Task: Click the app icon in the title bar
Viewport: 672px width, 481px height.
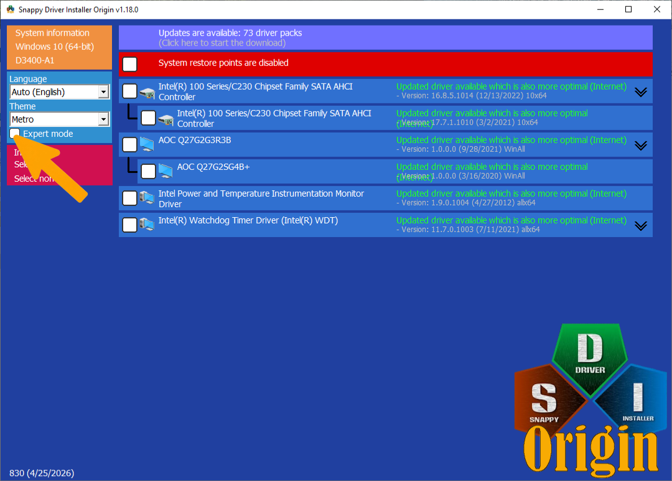Action: coord(11,9)
